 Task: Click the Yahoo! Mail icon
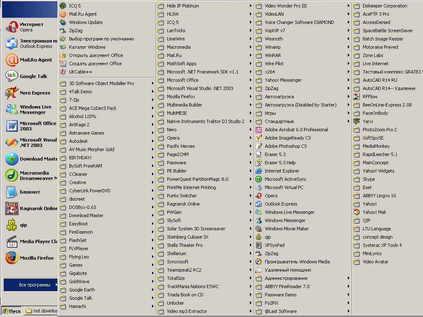(356, 212)
